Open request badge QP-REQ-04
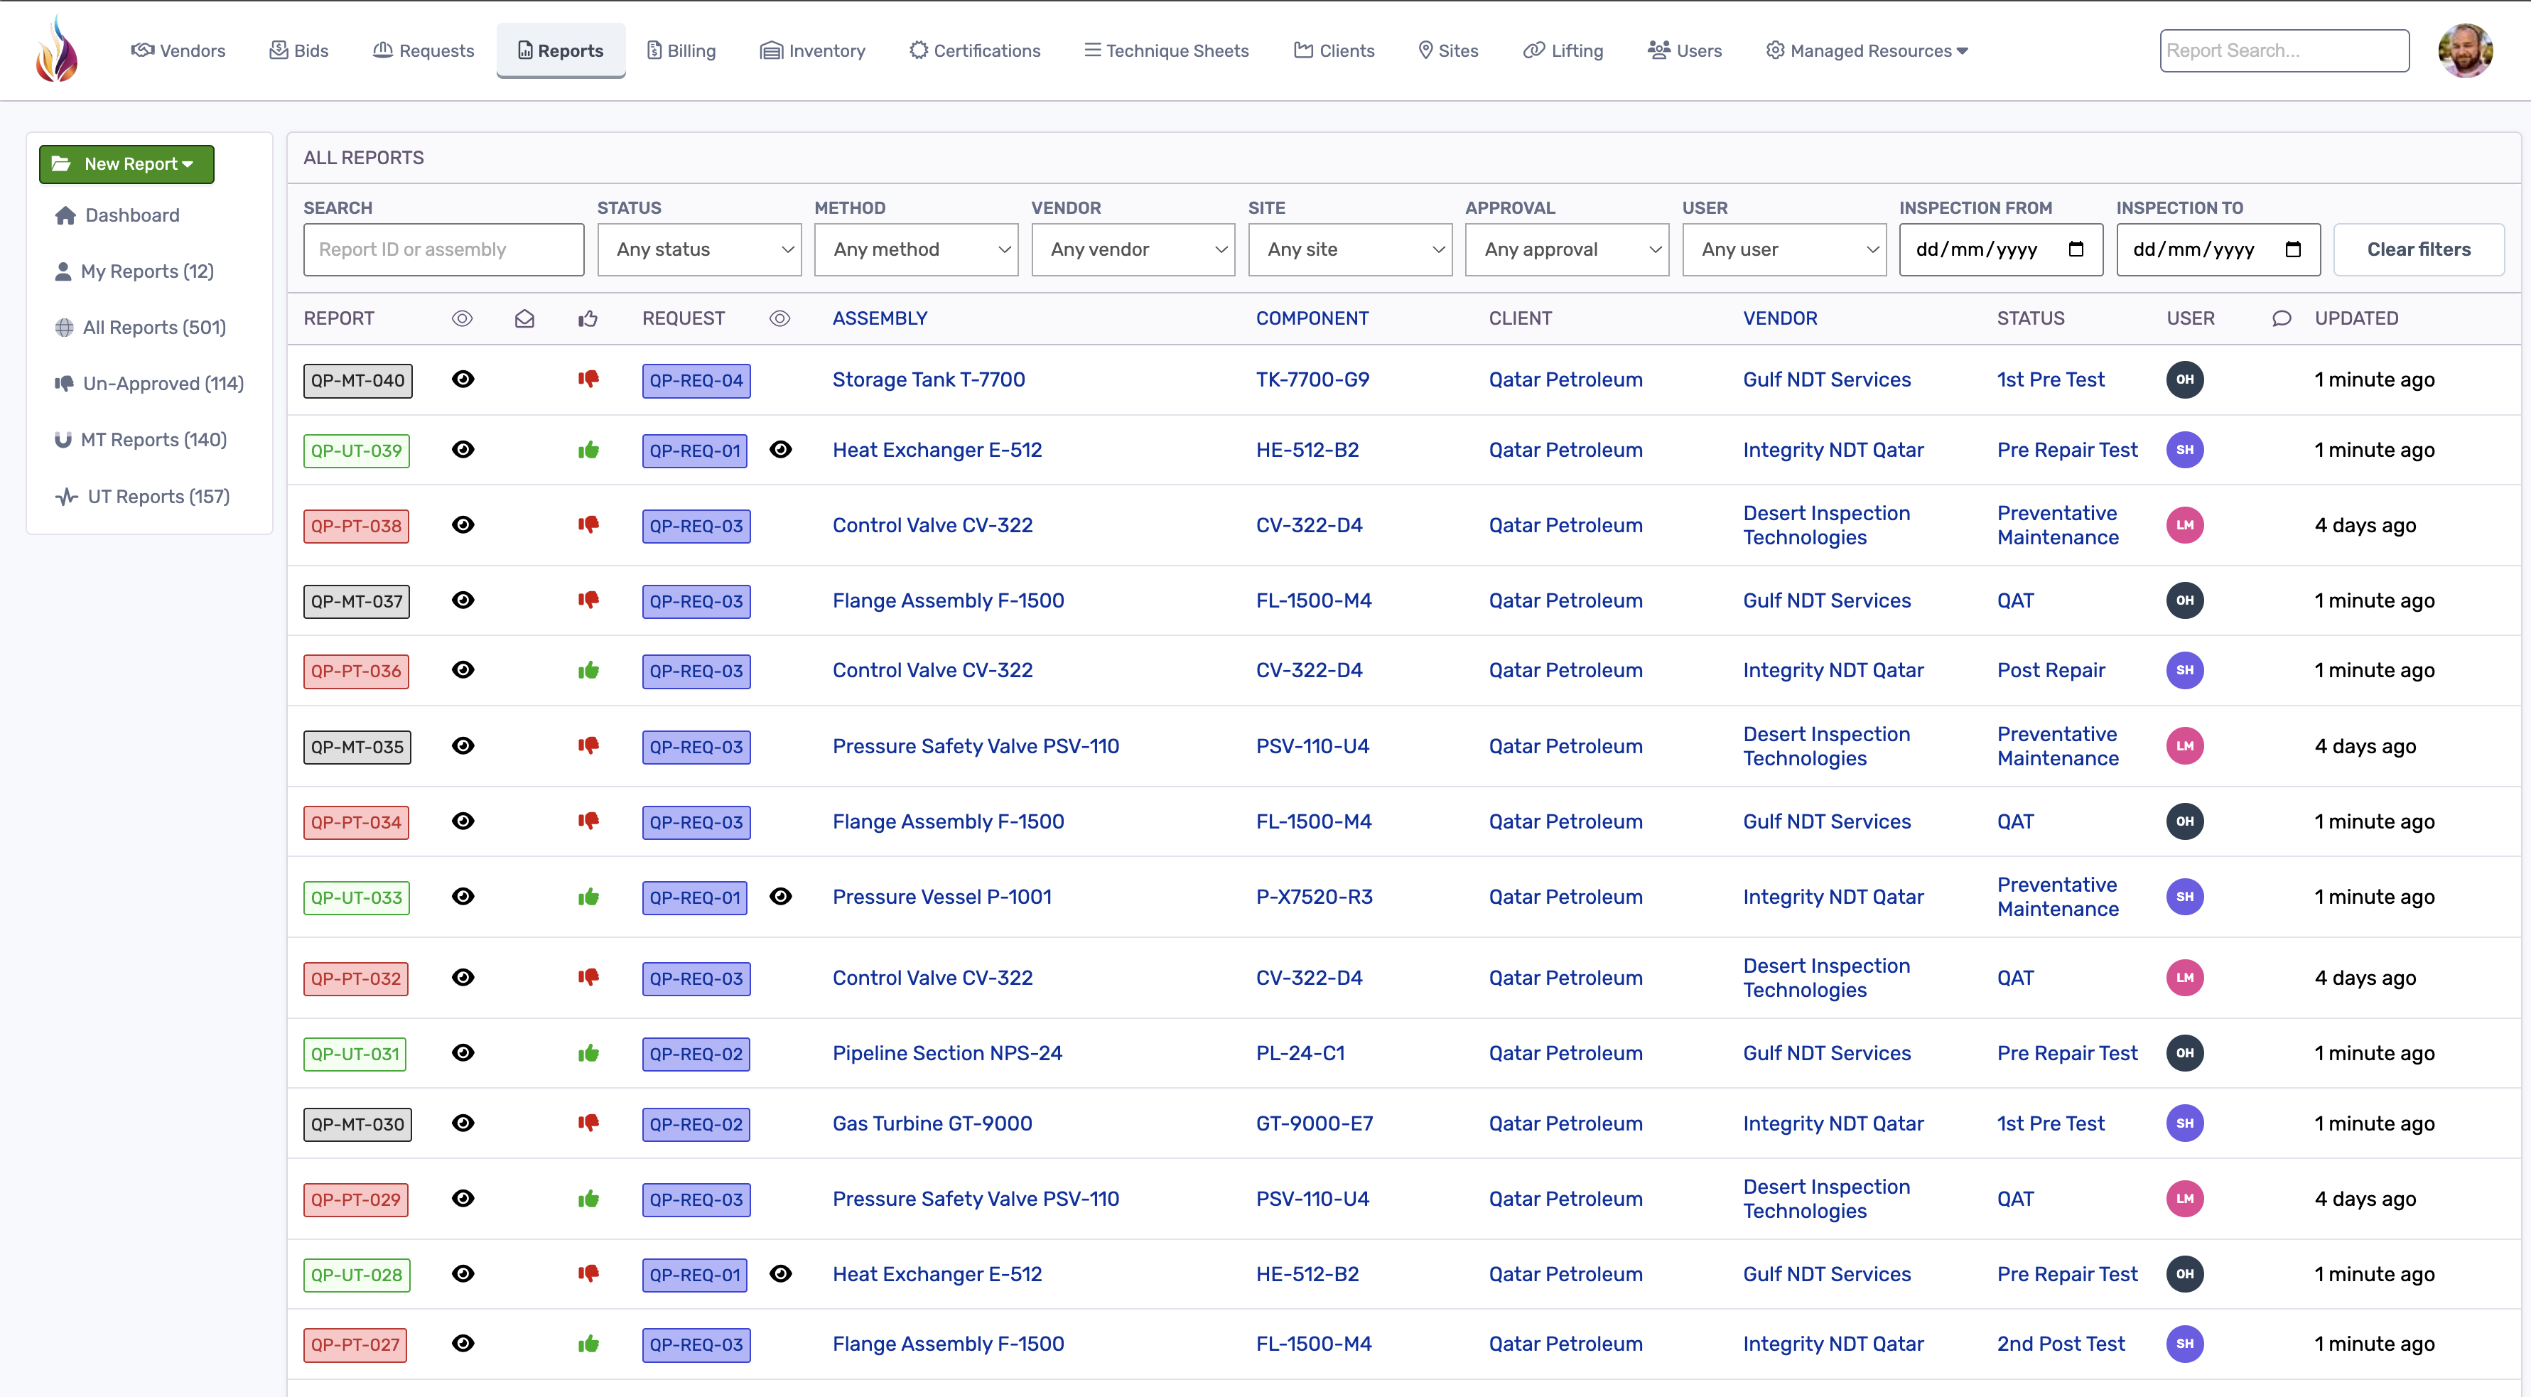Screen dimensions: 2531x1397 point(696,380)
